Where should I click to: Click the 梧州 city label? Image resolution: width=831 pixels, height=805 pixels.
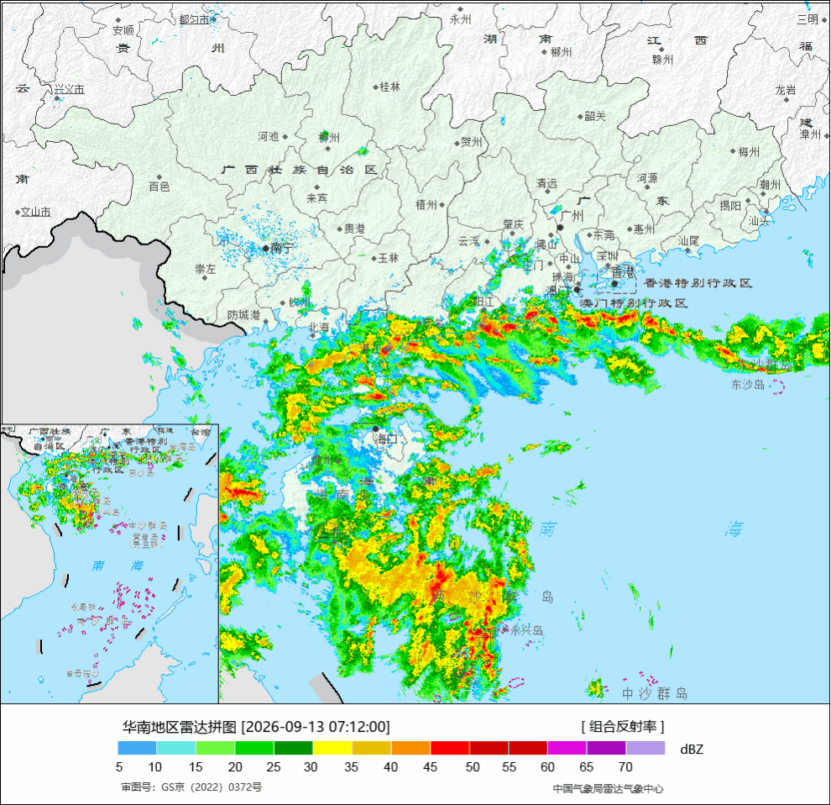[x=426, y=204]
